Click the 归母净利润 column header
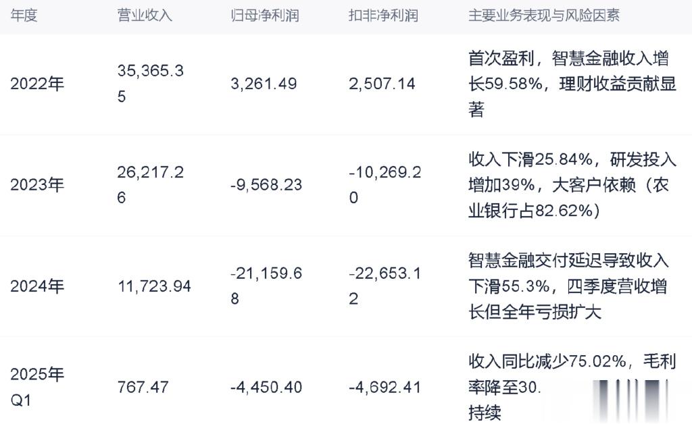The image size is (692, 424). (x=265, y=16)
